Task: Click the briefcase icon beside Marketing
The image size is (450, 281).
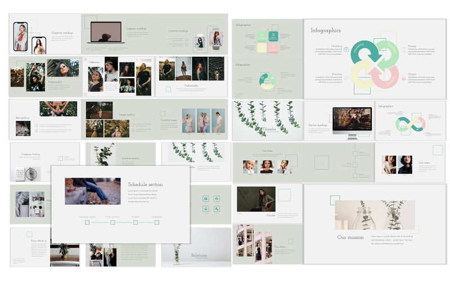Action: 346,49
